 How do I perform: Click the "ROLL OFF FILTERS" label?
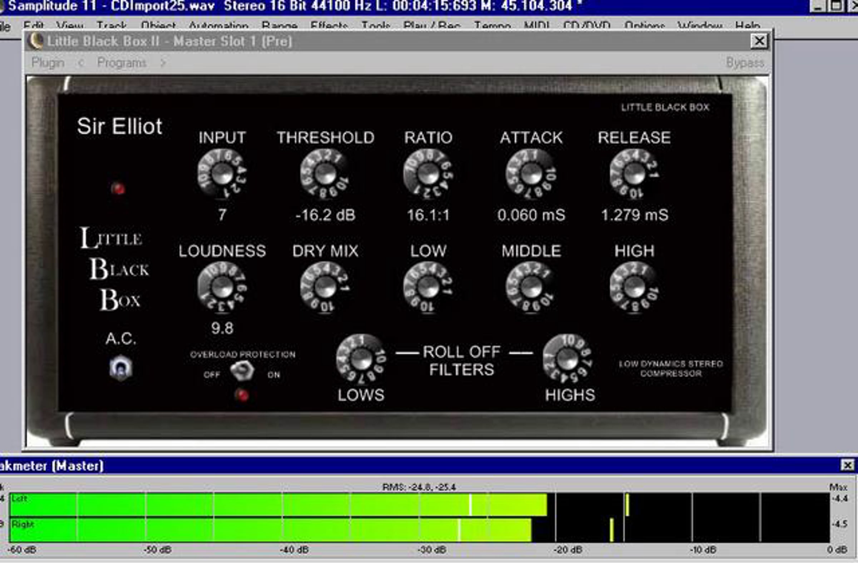[462, 360]
